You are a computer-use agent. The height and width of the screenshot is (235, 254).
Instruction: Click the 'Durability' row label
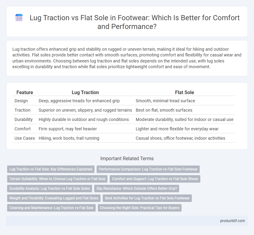(x=24, y=119)
